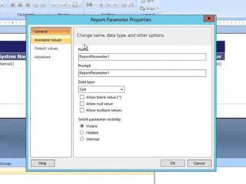The height and width of the screenshot is (184, 246).
Task: Select Hidden parameter visibility
Action: tap(82, 132)
